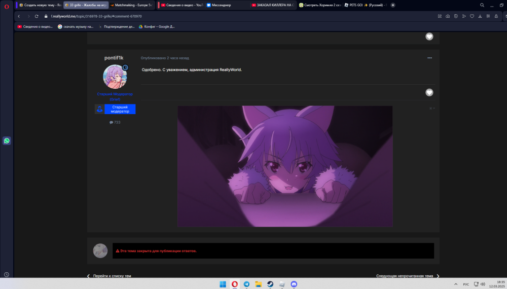Reload the current page

37,16
